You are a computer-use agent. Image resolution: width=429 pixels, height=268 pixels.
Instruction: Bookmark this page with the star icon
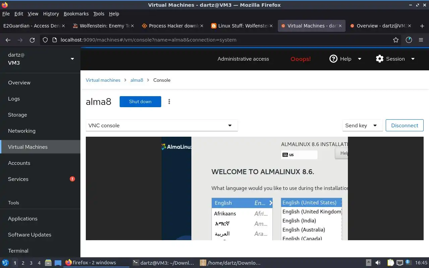[x=396, y=40]
